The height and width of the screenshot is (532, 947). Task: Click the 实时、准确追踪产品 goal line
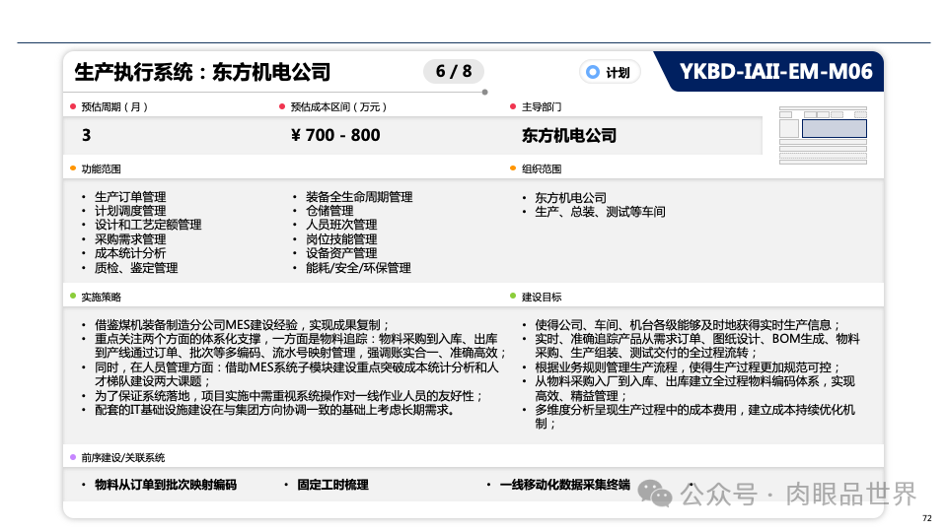(697, 346)
